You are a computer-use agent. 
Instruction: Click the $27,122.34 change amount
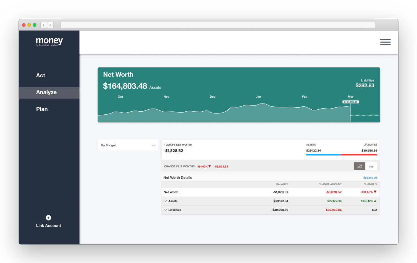point(334,201)
